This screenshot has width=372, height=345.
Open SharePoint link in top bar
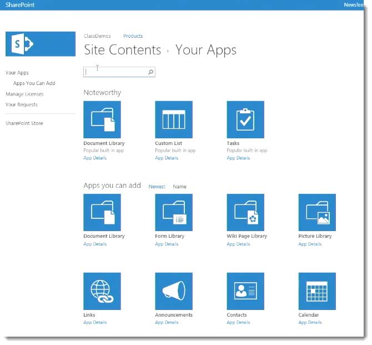(20, 5)
